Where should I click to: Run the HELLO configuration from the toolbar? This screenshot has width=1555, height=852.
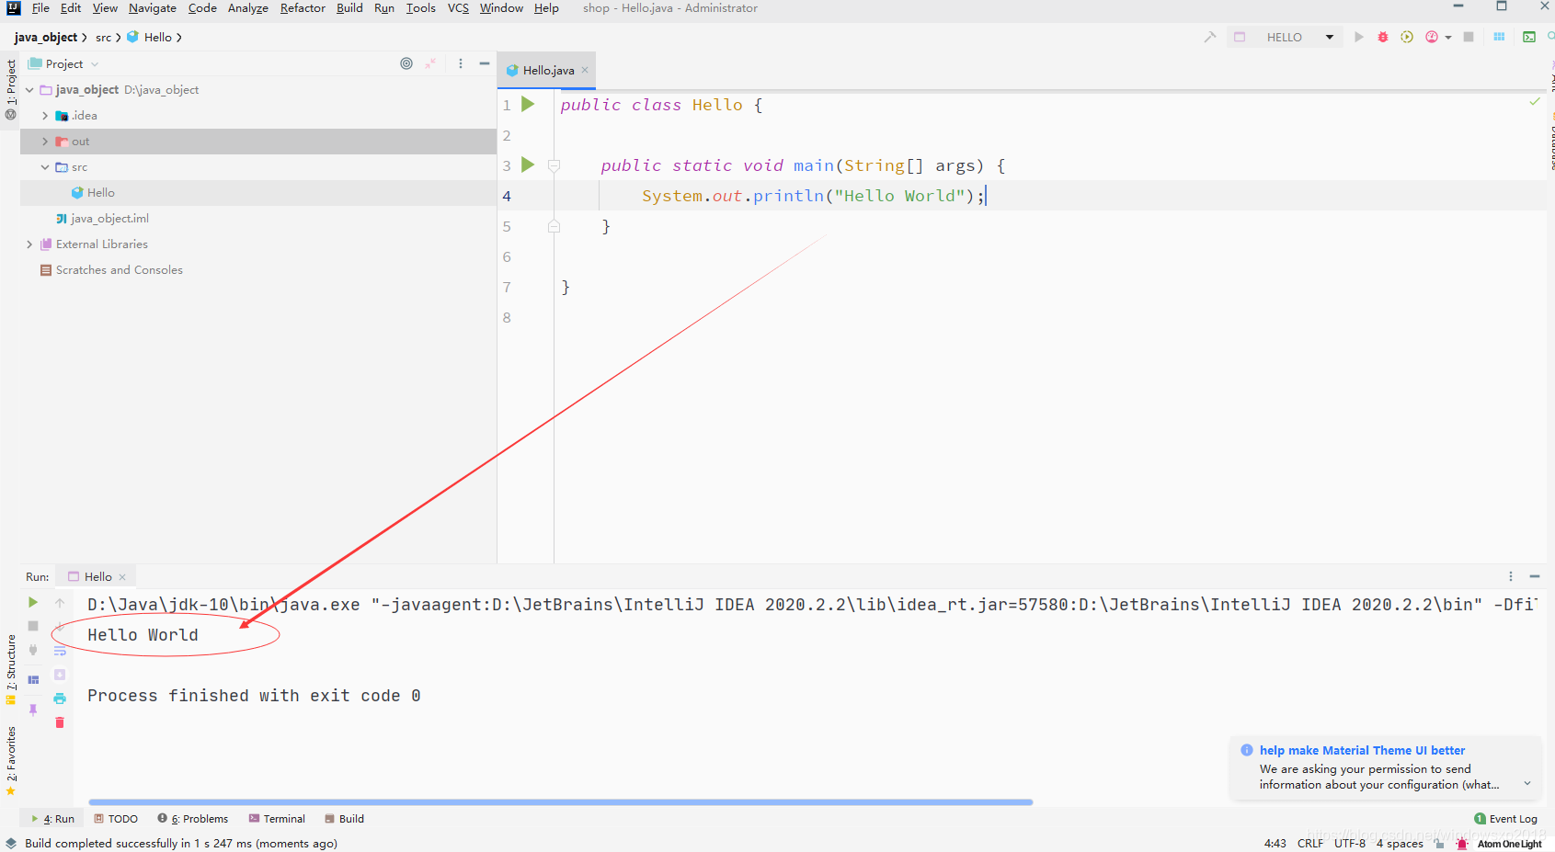1359,37
